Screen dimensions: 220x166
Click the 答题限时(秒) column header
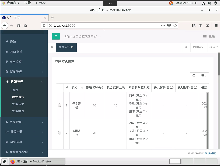coord(95,88)
